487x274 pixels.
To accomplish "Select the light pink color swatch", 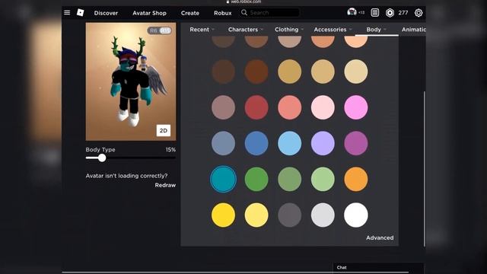I will tap(323, 107).
